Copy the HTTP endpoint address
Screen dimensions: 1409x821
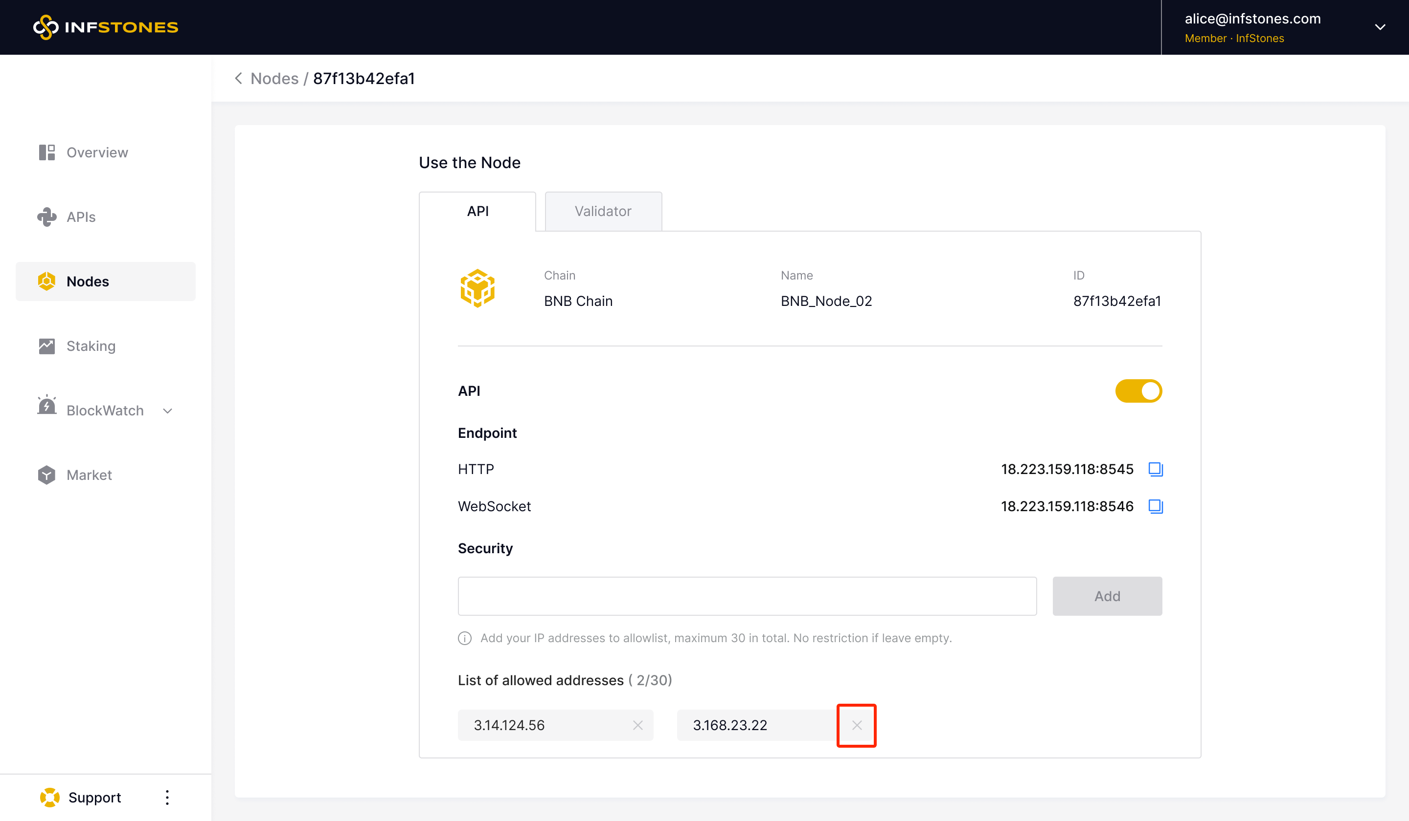click(1155, 469)
